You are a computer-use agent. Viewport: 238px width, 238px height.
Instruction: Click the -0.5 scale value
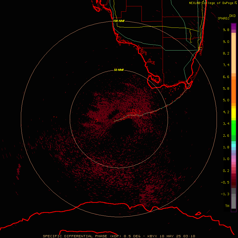pyautogui.click(x=225, y=182)
